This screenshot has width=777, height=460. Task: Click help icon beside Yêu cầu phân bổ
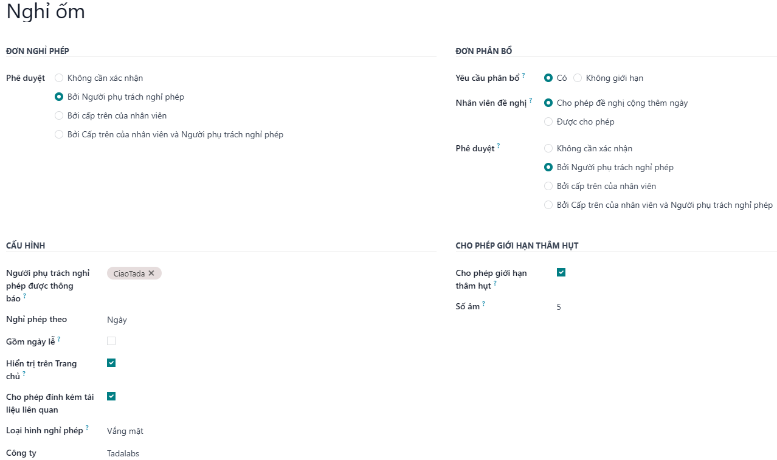pos(523,75)
